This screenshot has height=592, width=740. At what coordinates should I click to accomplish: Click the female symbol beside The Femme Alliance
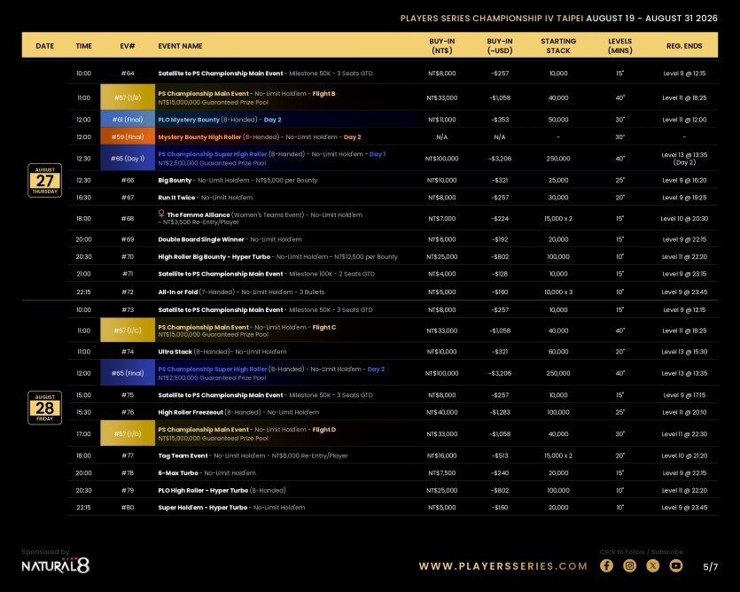point(161,214)
